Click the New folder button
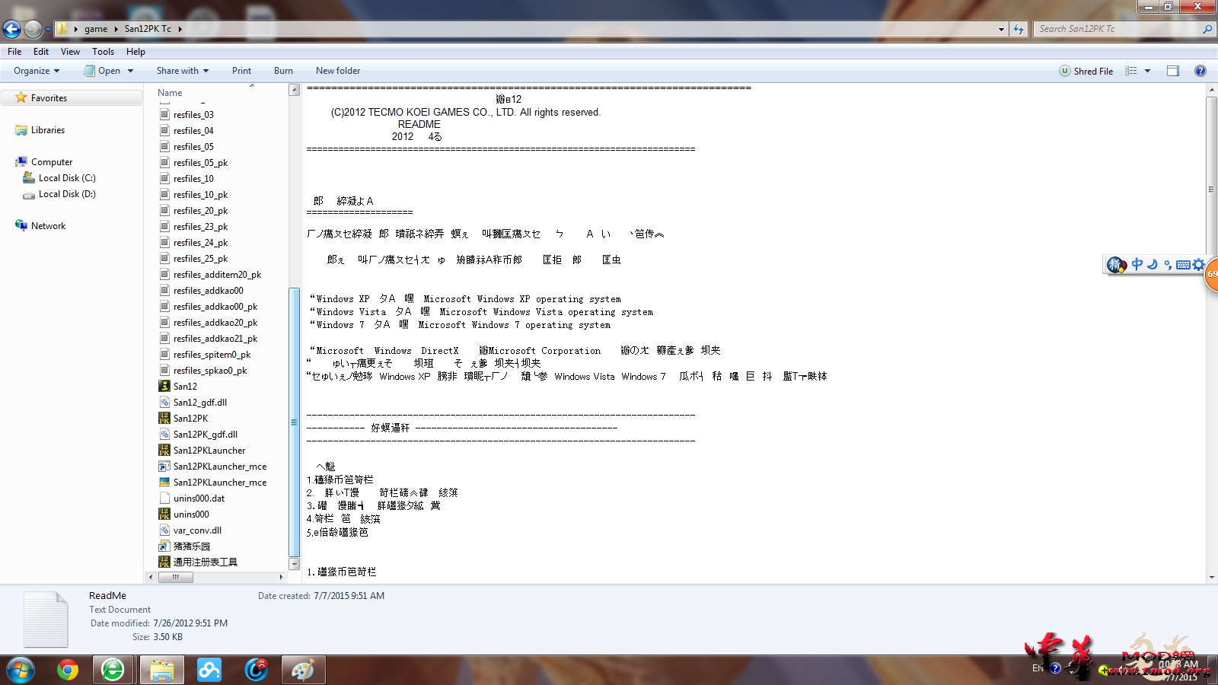 pyautogui.click(x=338, y=71)
